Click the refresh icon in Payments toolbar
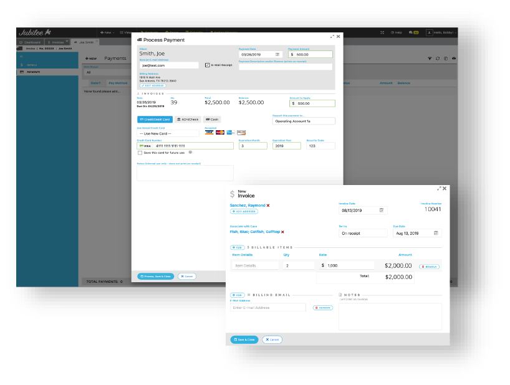Viewport: 510px width, 385px height. click(x=438, y=59)
